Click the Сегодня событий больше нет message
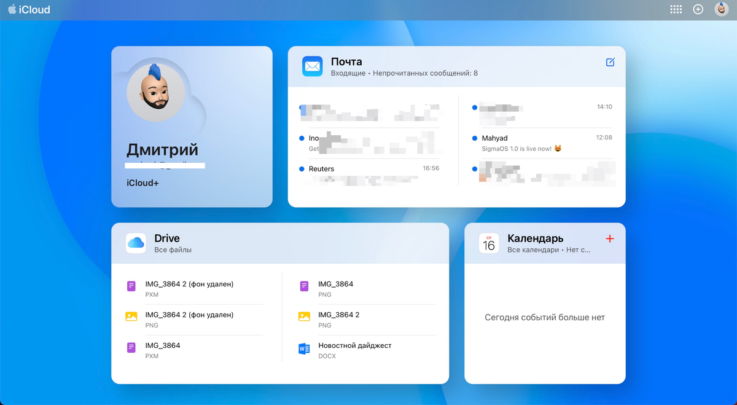This screenshot has height=405, width=737. [x=545, y=318]
